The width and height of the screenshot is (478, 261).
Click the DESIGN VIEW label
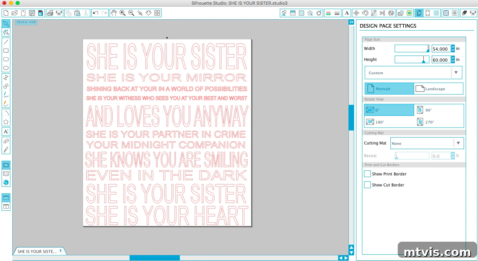[26, 22]
